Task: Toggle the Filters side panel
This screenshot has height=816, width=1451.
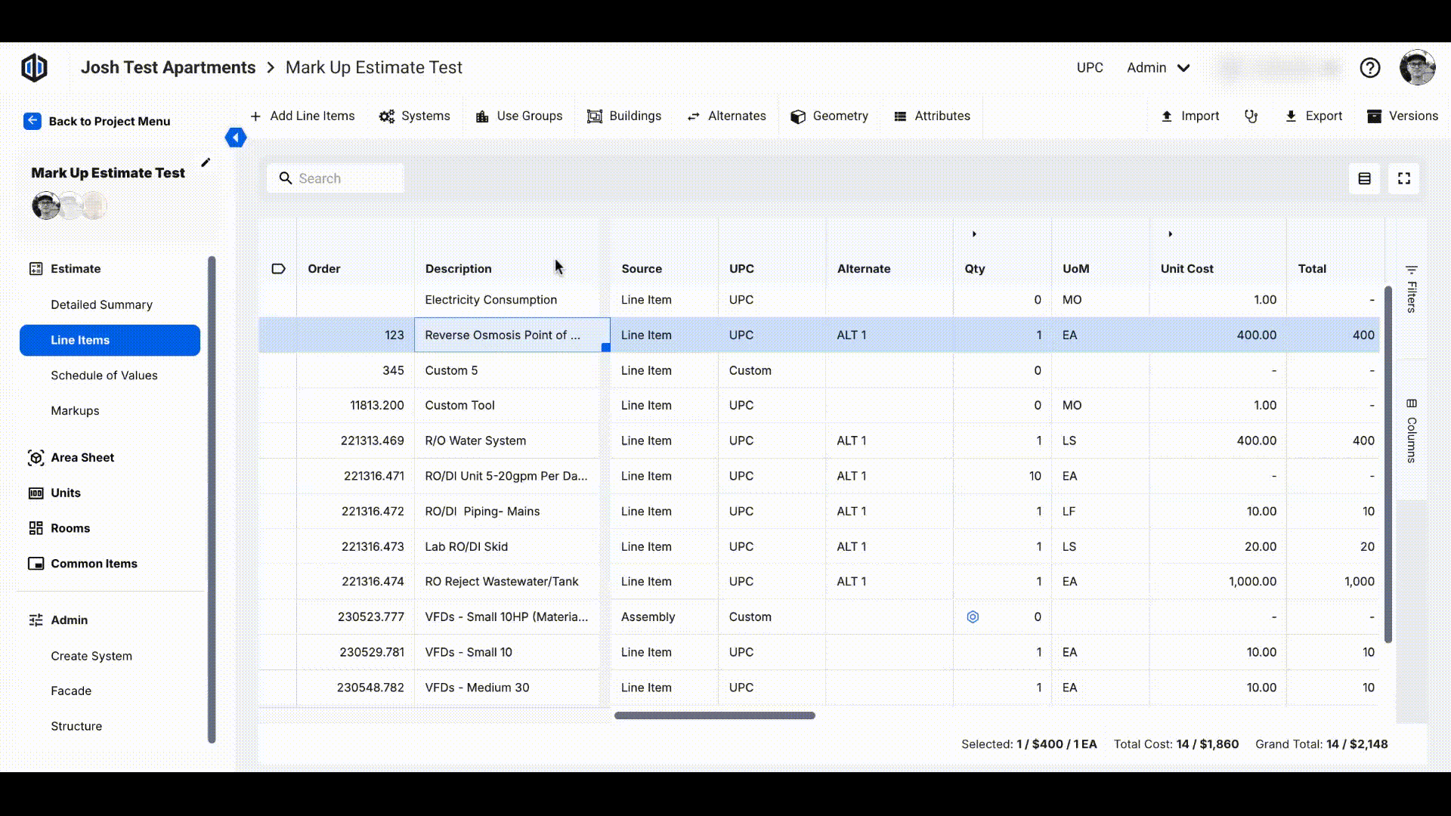Action: click(x=1411, y=289)
